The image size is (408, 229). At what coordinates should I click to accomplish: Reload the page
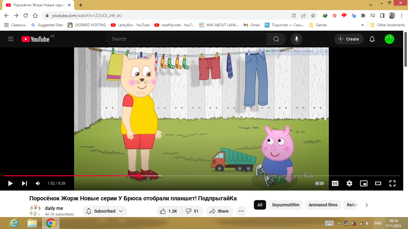coord(26,16)
